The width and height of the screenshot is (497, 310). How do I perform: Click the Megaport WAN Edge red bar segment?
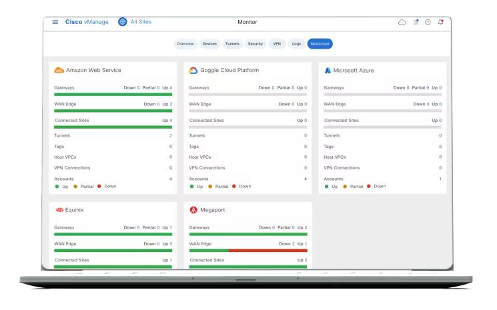pos(268,251)
